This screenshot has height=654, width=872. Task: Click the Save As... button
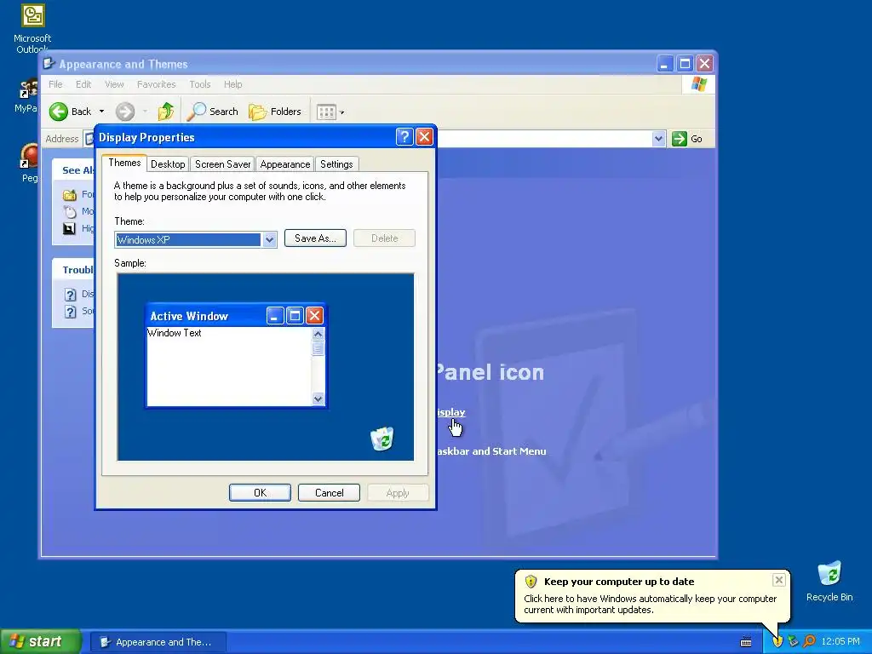(315, 238)
